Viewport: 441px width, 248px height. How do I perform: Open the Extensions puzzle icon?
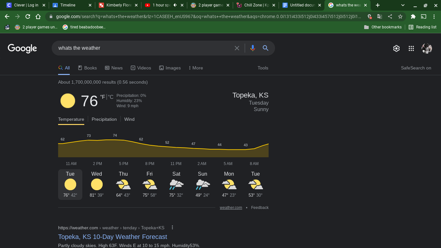(x=413, y=16)
